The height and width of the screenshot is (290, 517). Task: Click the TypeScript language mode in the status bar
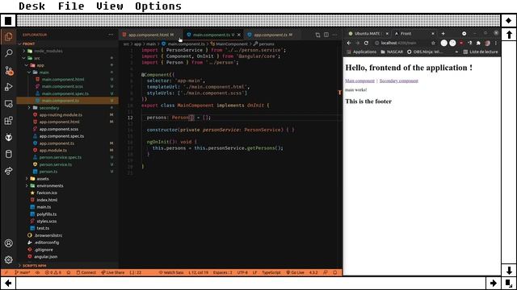pos(271,272)
